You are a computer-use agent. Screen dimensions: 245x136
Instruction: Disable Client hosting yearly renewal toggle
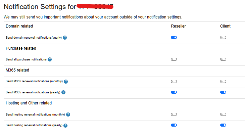click(x=223, y=125)
